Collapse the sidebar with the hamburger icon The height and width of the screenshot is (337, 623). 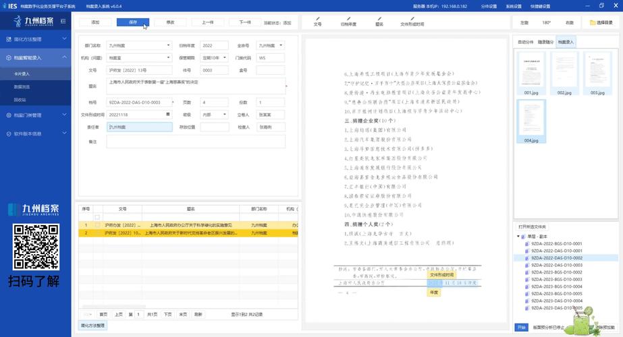click(63, 22)
